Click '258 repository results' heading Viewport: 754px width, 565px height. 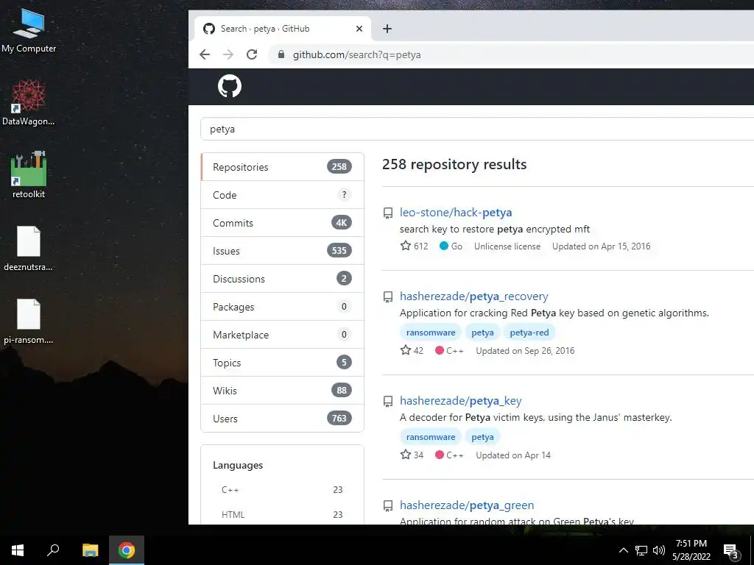(x=454, y=164)
